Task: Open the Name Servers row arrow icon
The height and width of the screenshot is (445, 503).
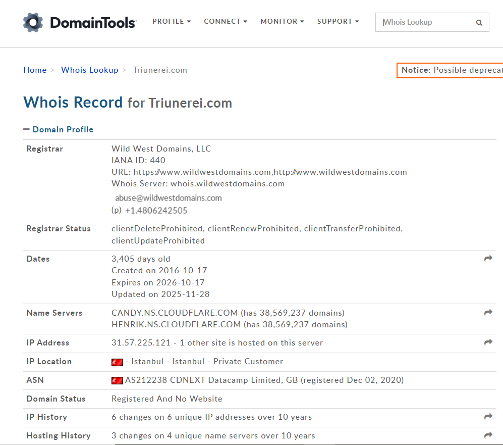Action: (x=488, y=312)
